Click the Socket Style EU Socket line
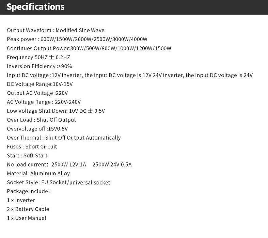The height and width of the screenshot is (238, 268). click(59, 183)
